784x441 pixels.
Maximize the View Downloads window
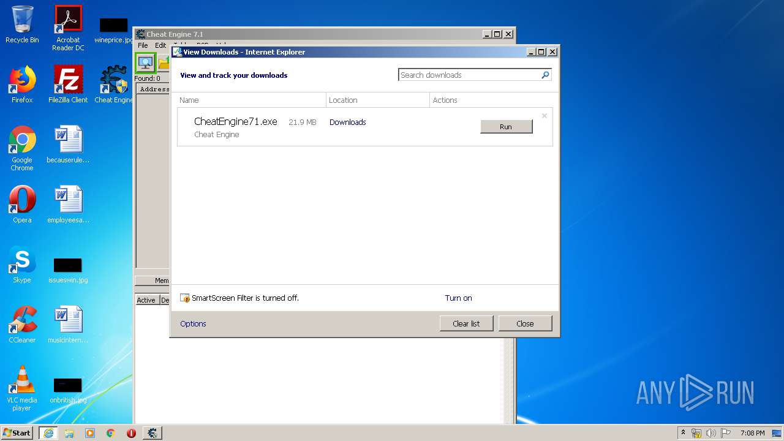click(x=541, y=52)
